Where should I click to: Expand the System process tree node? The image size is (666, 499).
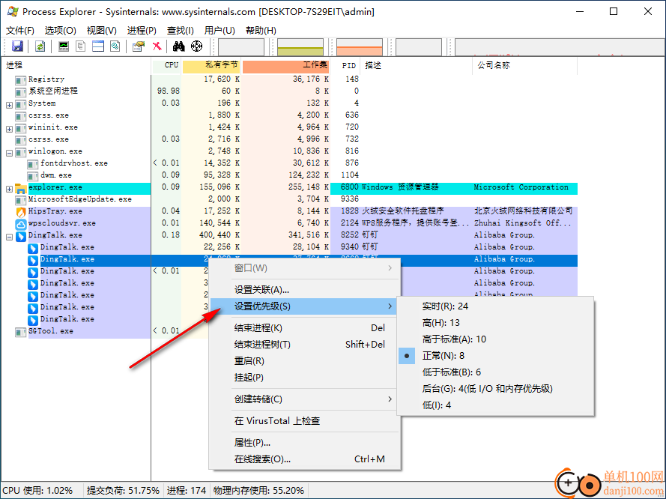pyautogui.click(x=9, y=104)
